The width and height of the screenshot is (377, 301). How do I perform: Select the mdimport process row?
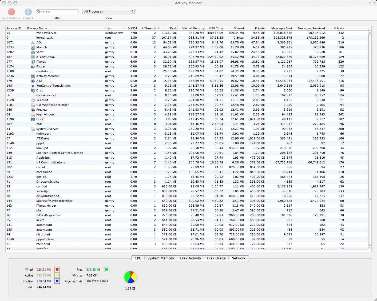point(187,134)
